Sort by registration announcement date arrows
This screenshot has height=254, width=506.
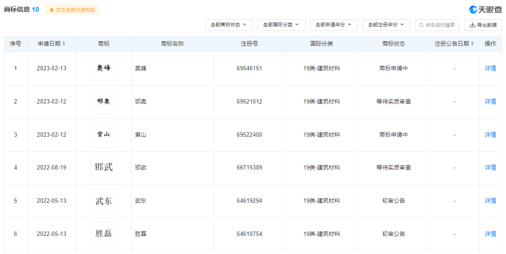[472, 44]
